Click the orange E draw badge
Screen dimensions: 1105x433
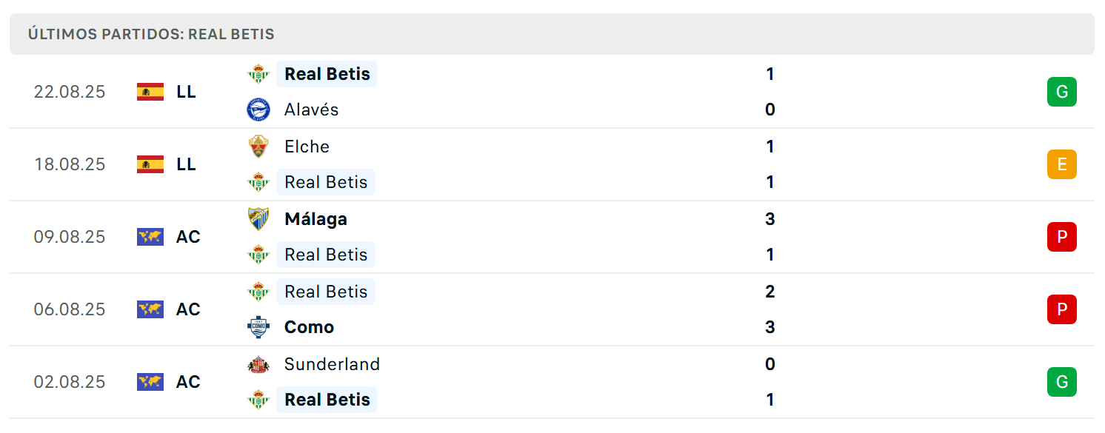(x=1062, y=164)
